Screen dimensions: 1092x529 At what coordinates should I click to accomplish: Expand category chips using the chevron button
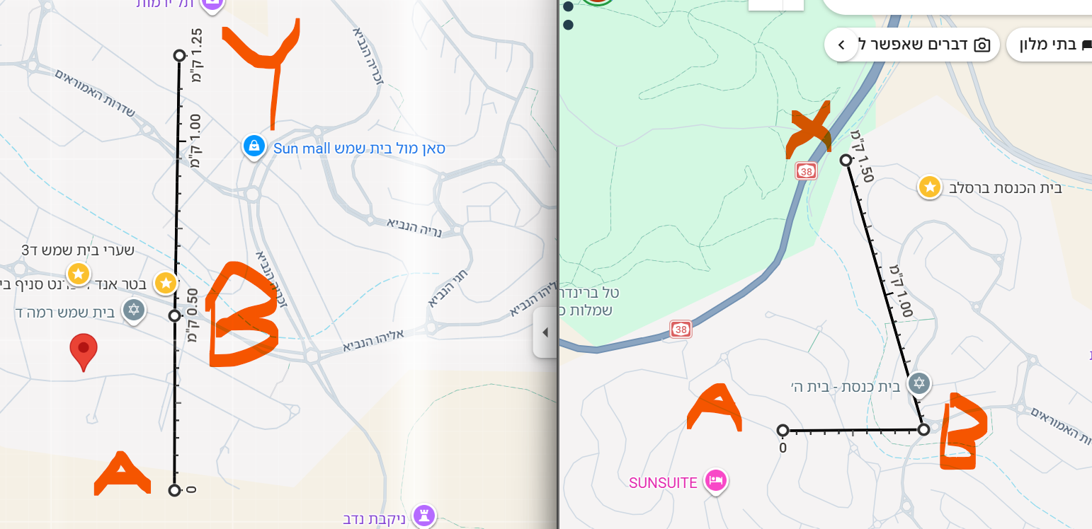[841, 45]
